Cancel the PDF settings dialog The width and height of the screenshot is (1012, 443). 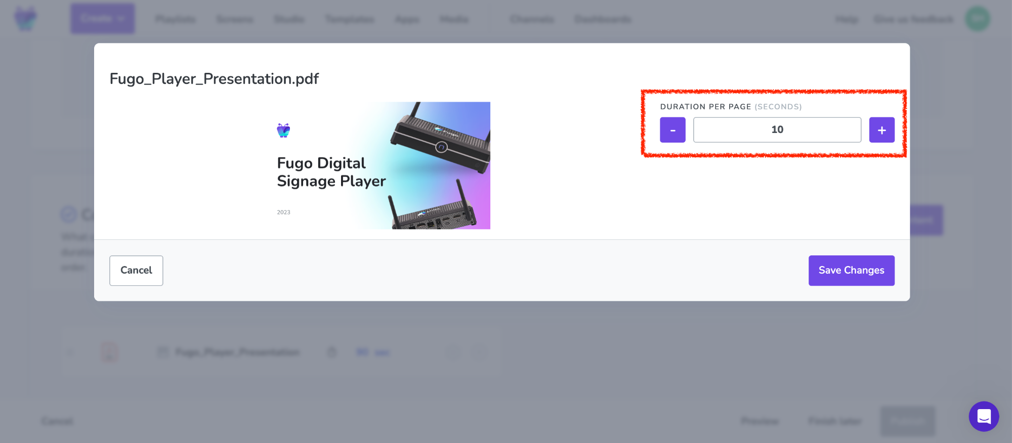(136, 271)
